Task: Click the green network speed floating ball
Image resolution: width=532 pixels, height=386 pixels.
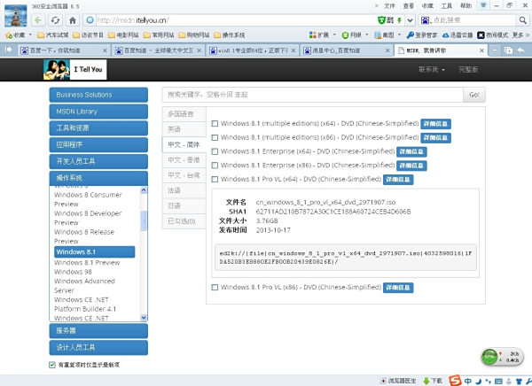Action: click(489, 357)
